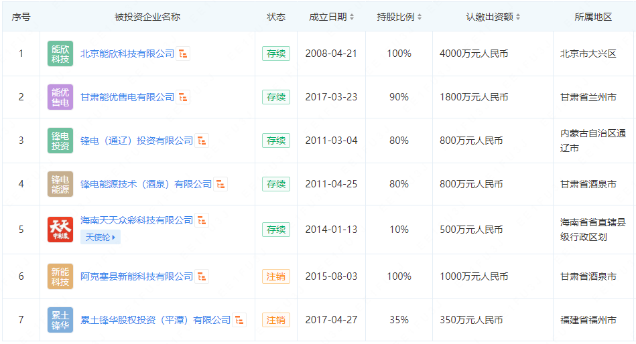The image size is (636, 344).
Task: Click the 锋电能源 tan company logo
Action: [60, 184]
